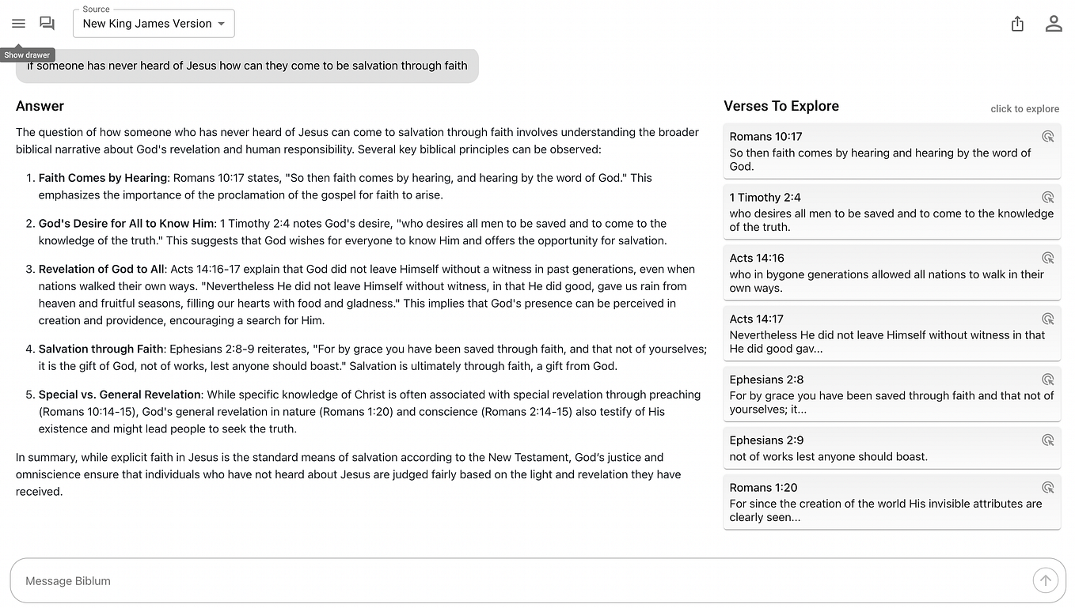Click explore icon on Ephesians 2:9 card
Image resolution: width=1075 pixels, height=608 pixels.
click(1048, 440)
